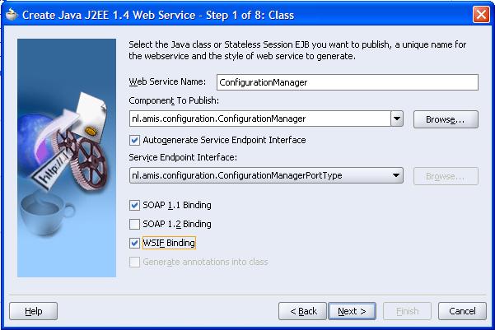Browse for a component to publish
Image resolution: width=495 pixels, height=330 pixels.
point(446,119)
